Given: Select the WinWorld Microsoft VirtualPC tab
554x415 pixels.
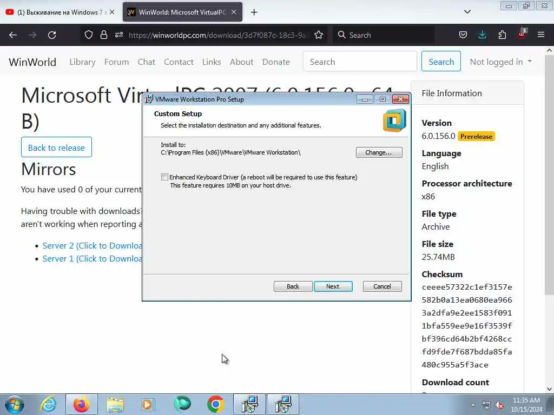Looking at the screenshot, I should tap(182, 12).
